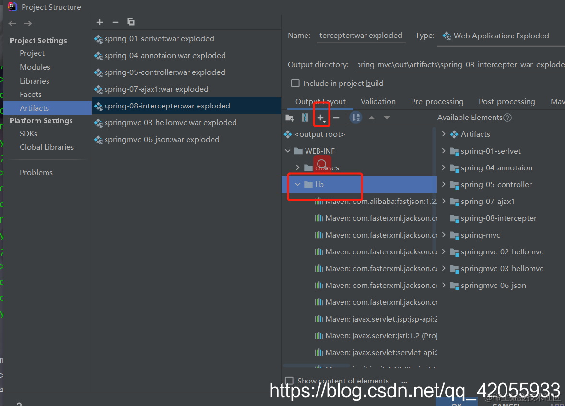565x406 pixels.
Task: Expand the classes folder
Action: pyautogui.click(x=298, y=167)
